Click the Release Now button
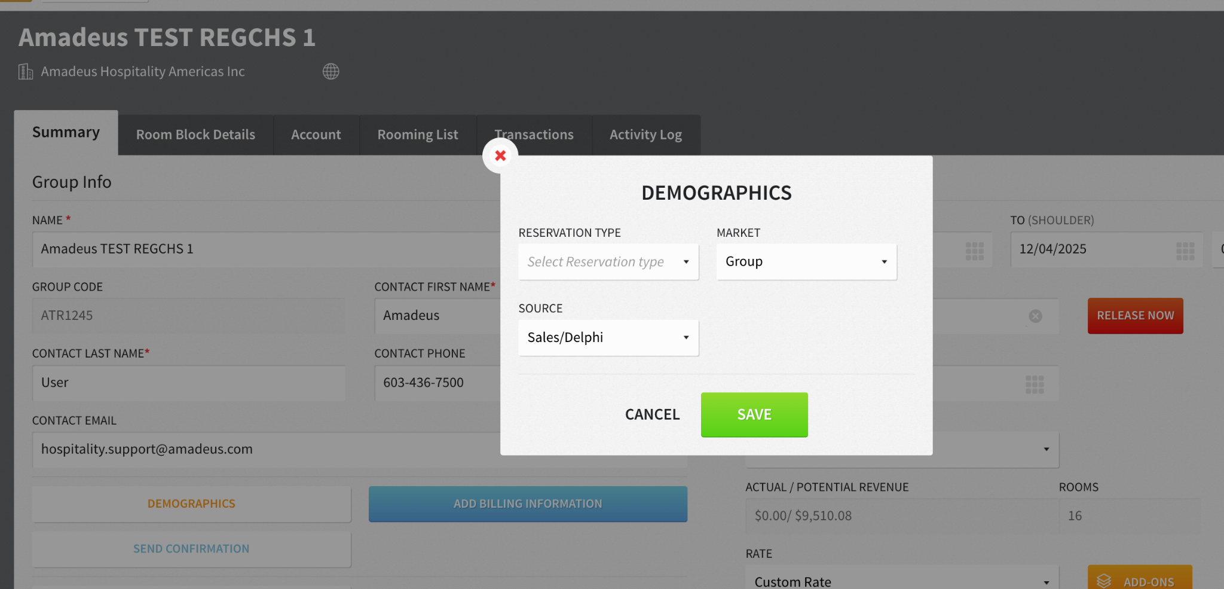The height and width of the screenshot is (589, 1224). point(1135,316)
